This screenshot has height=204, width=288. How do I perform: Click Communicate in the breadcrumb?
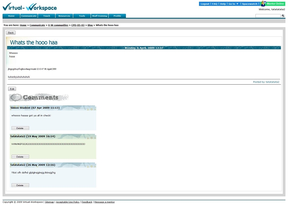[37, 25]
